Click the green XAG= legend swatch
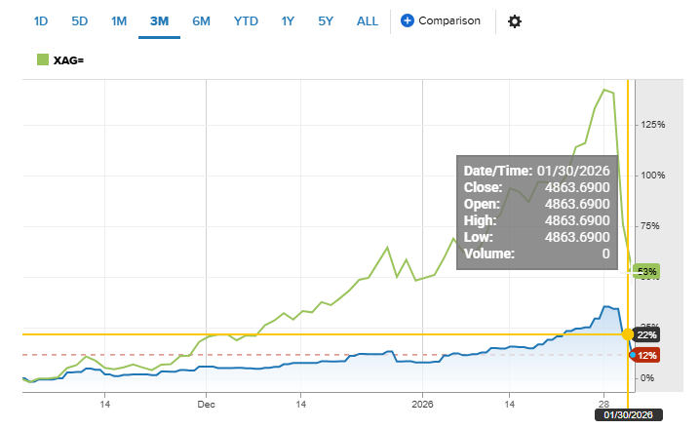Screen dimensions: 700x429 [x=42, y=60]
